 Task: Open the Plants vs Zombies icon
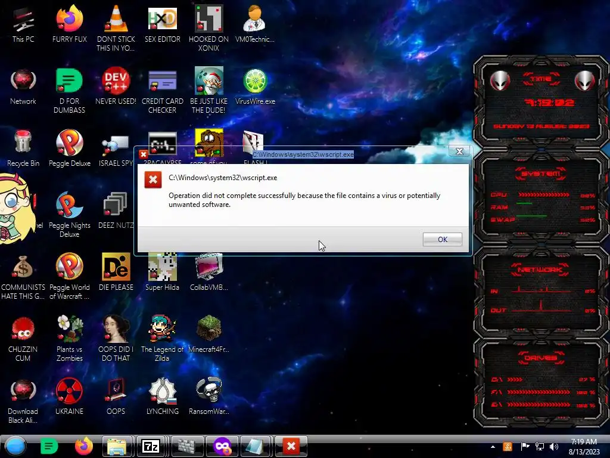pyautogui.click(x=69, y=339)
